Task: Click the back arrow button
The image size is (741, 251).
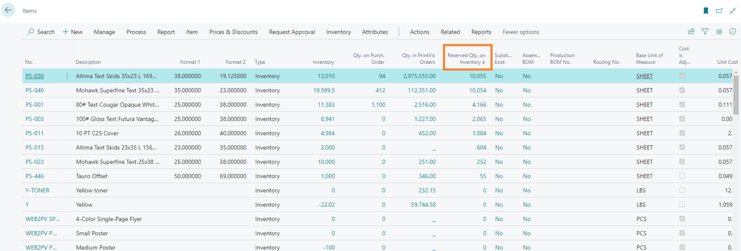Action: (9, 10)
